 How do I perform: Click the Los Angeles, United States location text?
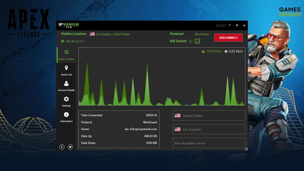point(113,34)
